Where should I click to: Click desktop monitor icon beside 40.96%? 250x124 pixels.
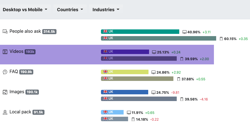(184, 32)
